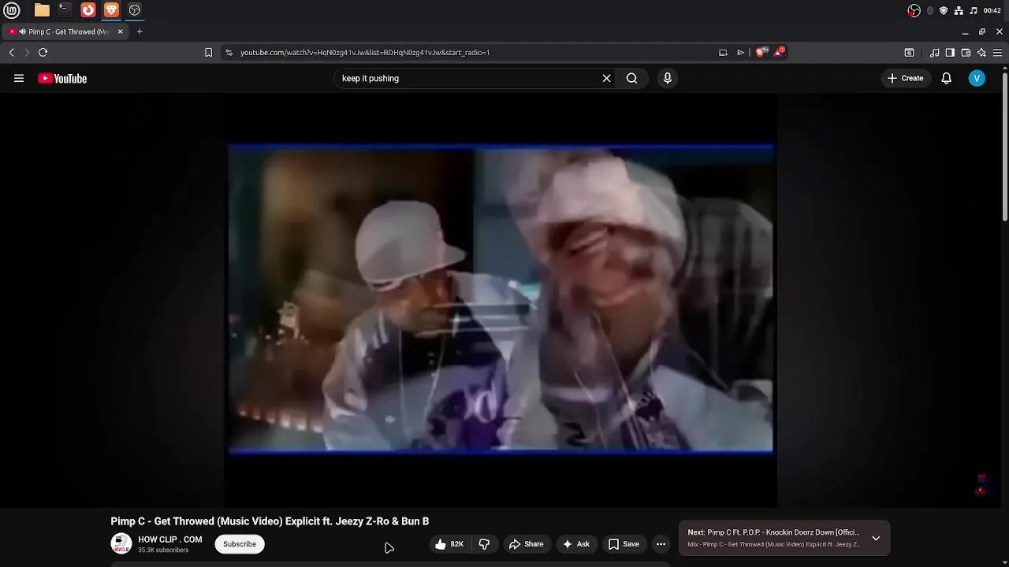Click the install/cast screen icon in address bar
1009x567 pixels.
[x=723, y=52]
